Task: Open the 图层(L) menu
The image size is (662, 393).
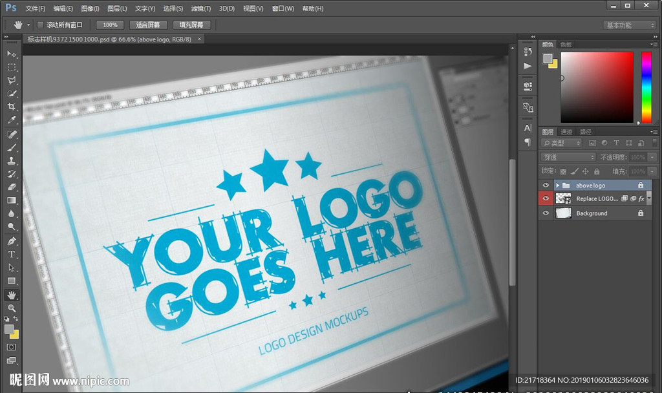Action: [x=117, y=8]
